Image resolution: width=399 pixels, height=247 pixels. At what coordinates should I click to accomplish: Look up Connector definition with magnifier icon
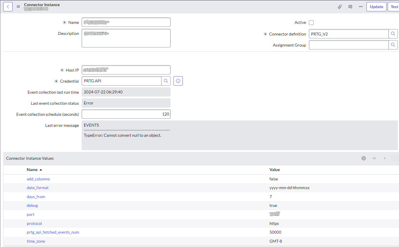coord(393,34)
